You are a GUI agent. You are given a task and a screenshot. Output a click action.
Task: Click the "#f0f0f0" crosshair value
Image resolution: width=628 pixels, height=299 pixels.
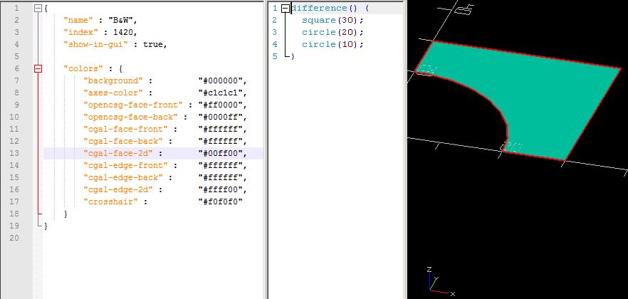click(220, 201)
